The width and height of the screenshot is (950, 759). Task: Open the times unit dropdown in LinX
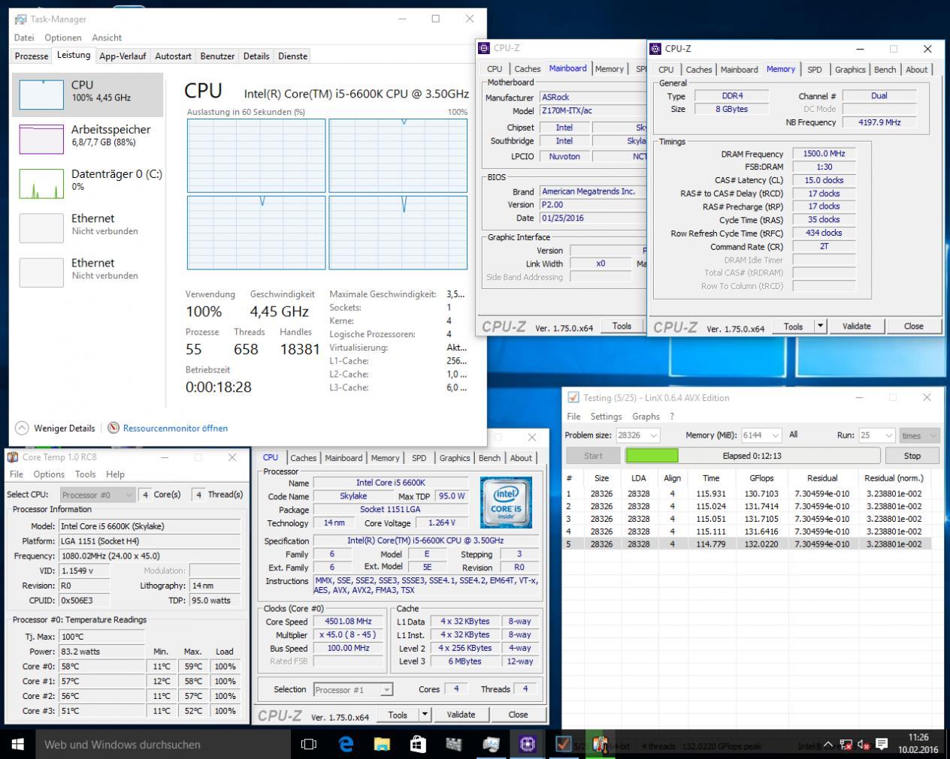tap(919, 435)
